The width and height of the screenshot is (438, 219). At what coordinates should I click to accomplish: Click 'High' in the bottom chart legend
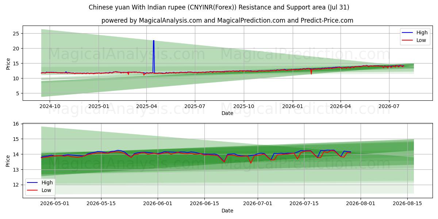coord(47,182)
